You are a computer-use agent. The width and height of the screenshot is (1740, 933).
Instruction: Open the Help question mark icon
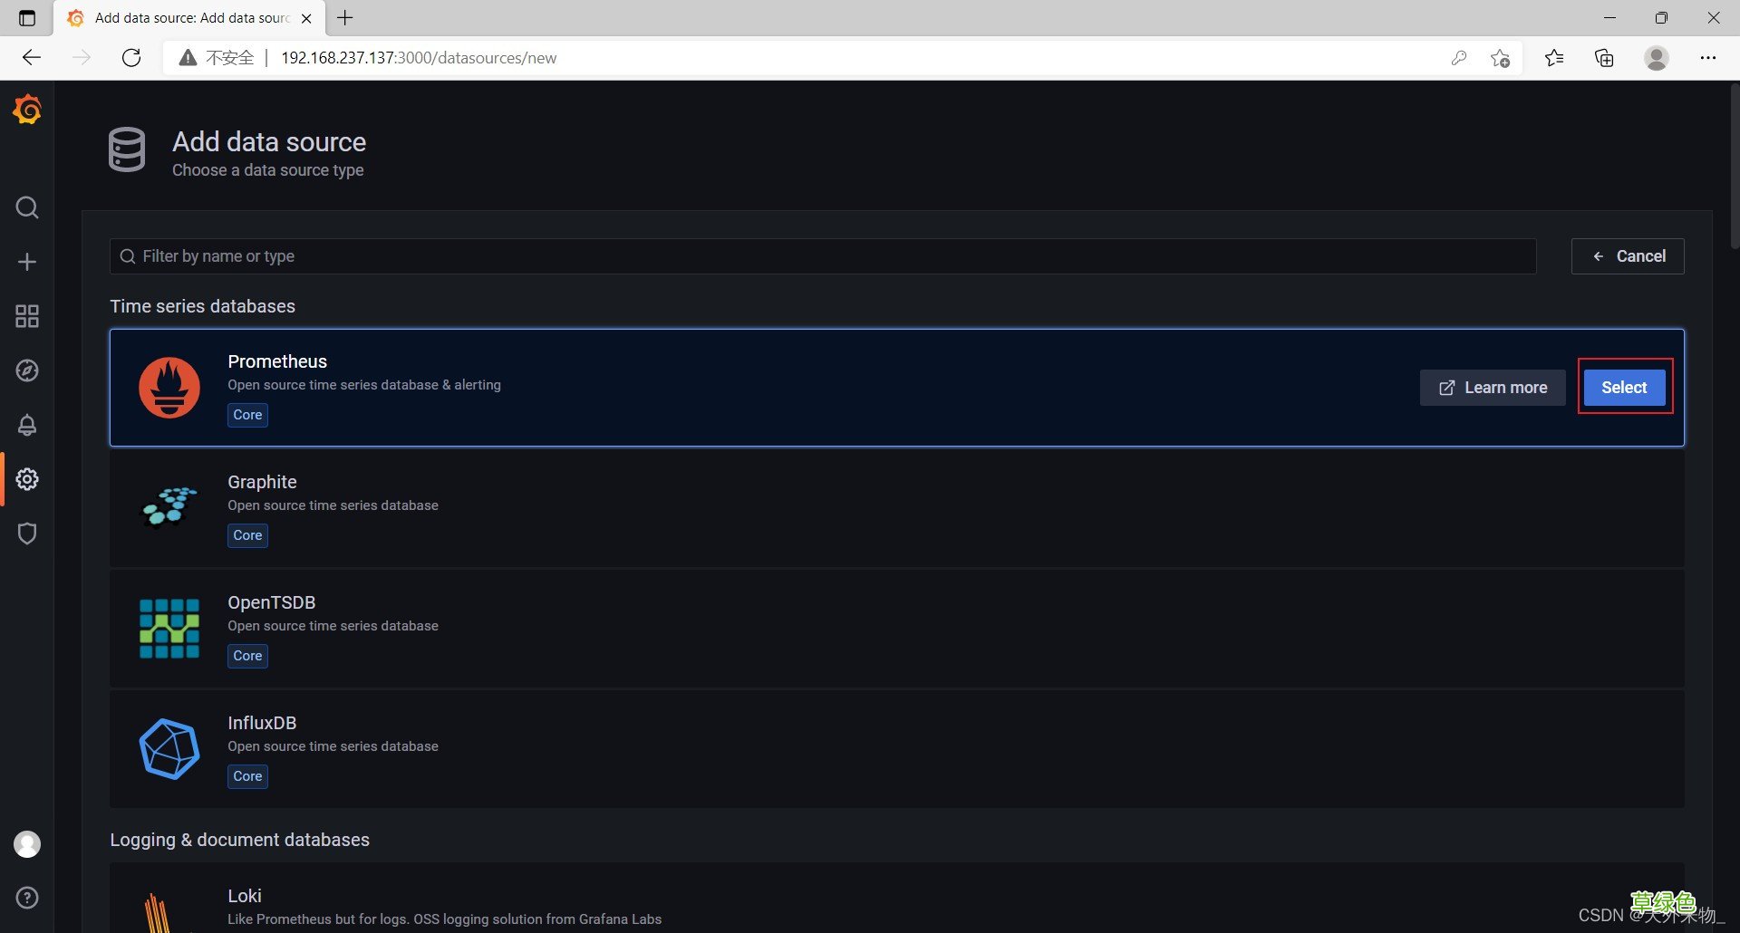point(27,898)
